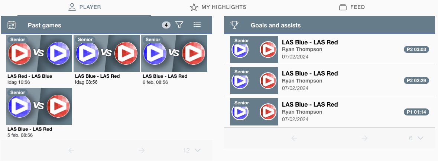
Task: Click the P1 01:14 timestamp badge
Action: (x=416, y=112)
